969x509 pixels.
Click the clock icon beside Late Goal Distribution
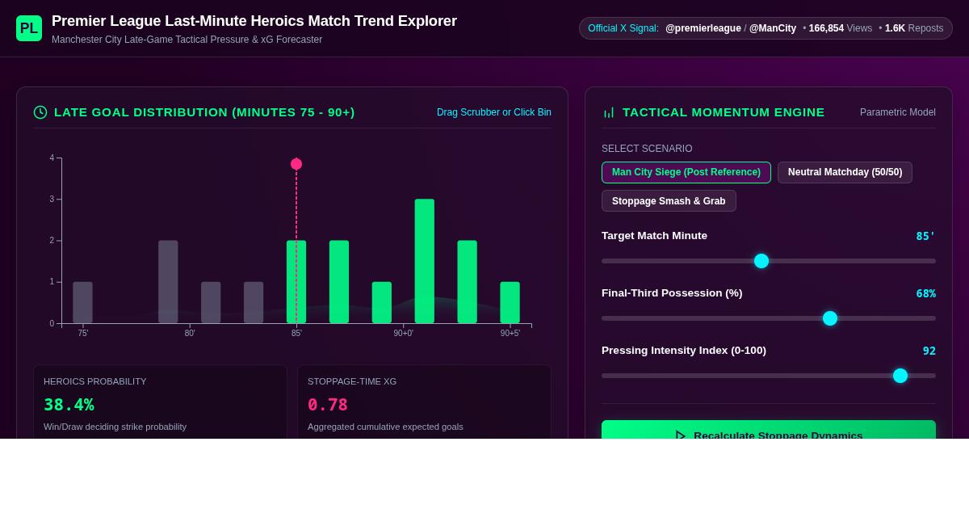40,112
